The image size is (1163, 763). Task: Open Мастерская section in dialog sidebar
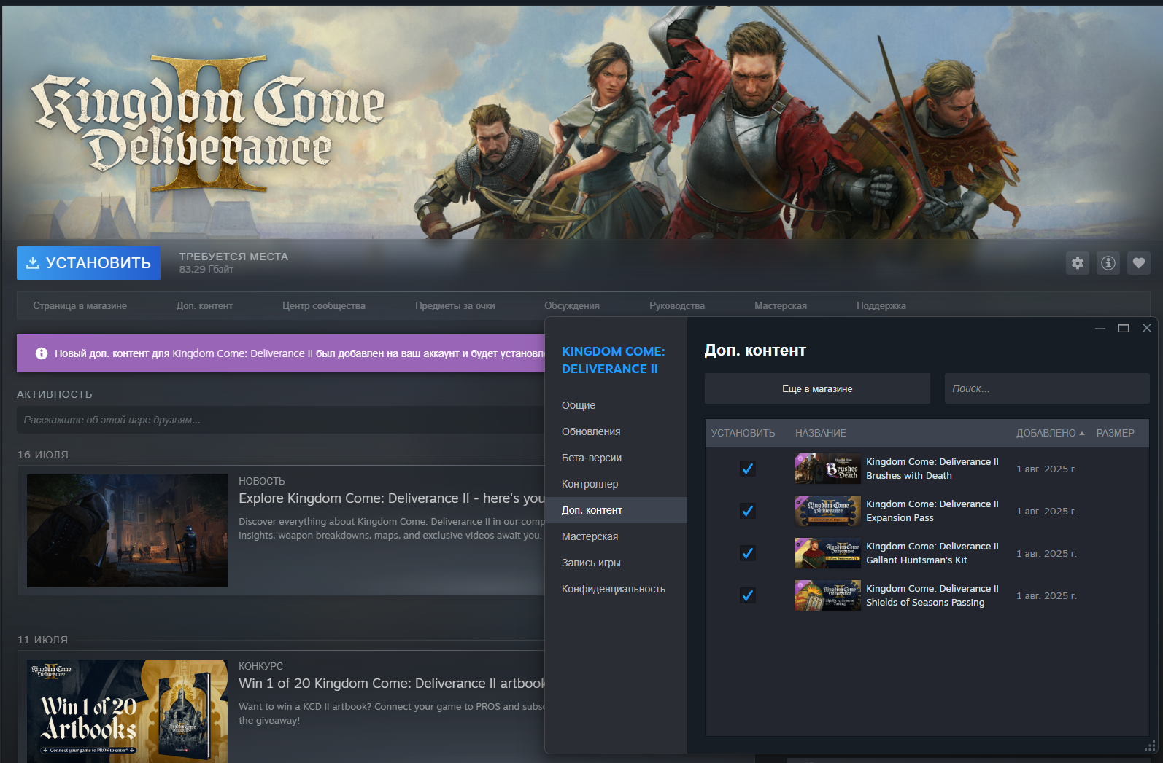(616, 536)
